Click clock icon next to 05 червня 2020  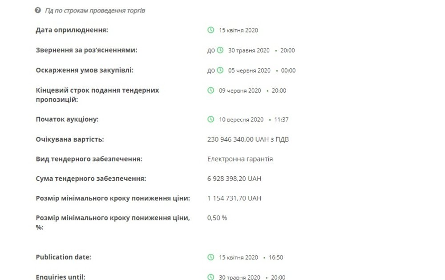click(220, 70)
